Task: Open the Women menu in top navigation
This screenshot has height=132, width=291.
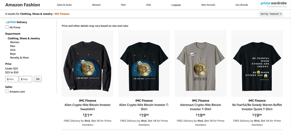Action: click(x=96, y=5)
